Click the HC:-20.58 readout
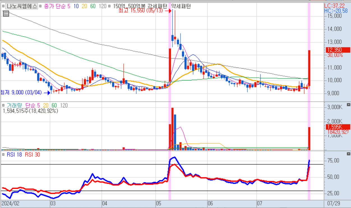This screenshot has width=351, height=208. tap(336, 11)
